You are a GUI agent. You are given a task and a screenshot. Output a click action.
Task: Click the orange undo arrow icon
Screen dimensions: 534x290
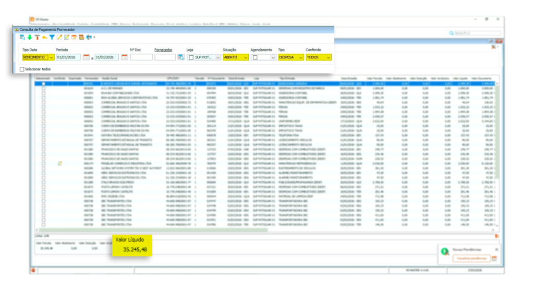click(45, 38)
